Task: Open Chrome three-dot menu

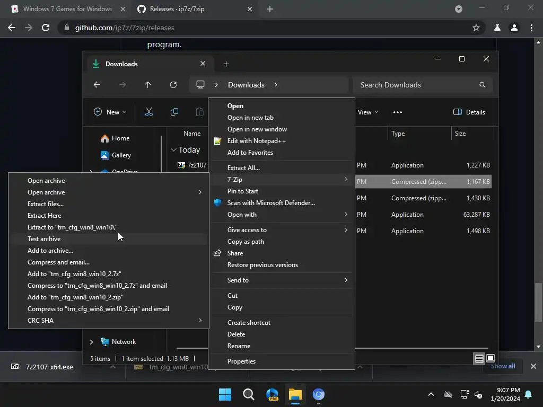Action: [x=531, y=28]
